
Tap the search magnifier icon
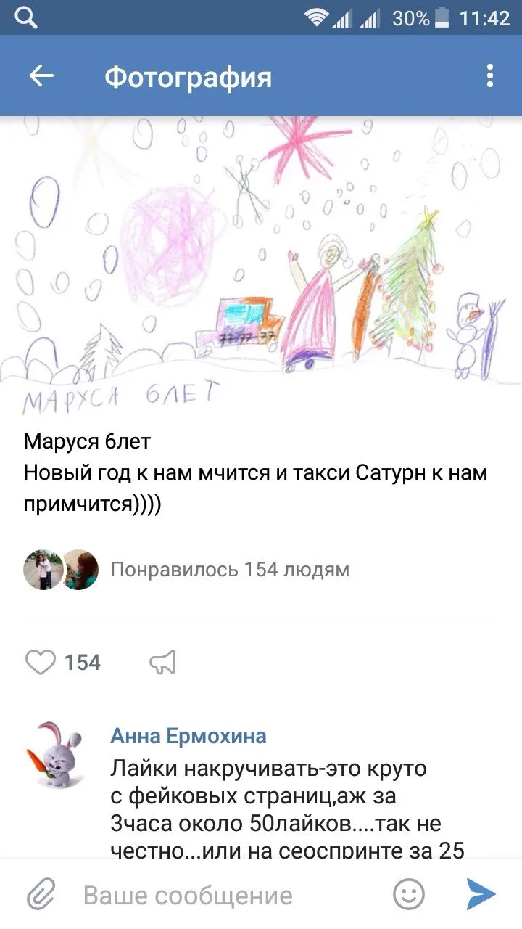26,17
